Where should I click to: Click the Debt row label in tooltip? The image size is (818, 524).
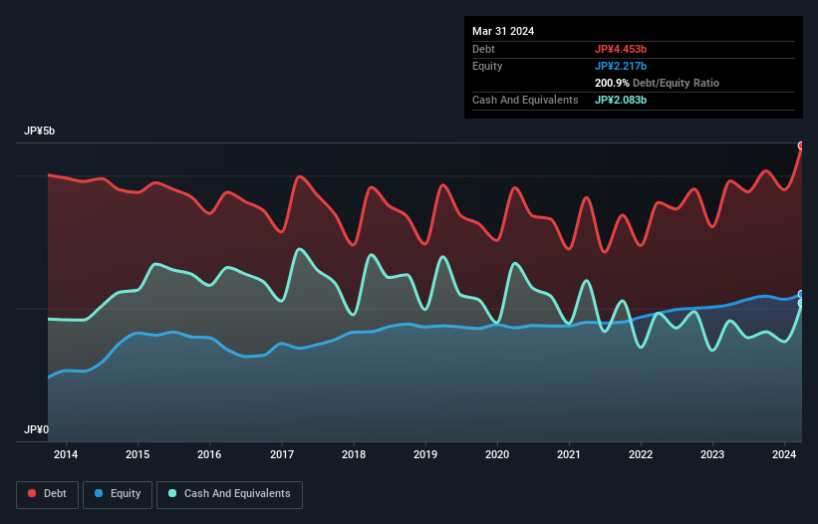click(x=483, y=49)
